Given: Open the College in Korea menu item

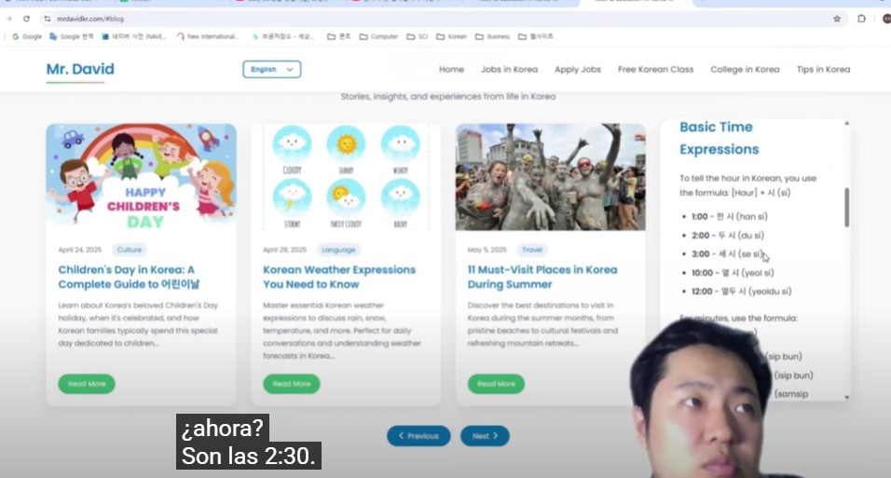Looking at the screenshot, I should 745,69.
